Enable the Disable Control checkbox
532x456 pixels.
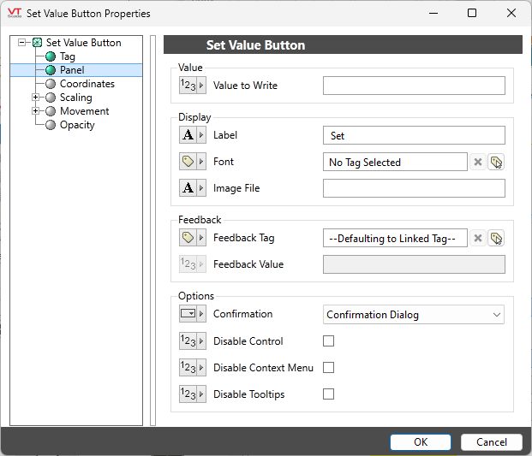(328, 341)
